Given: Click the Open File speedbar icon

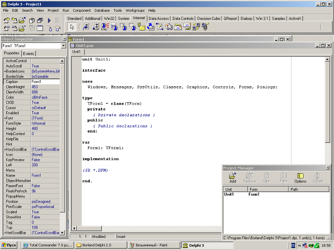Looking at the screenshot, I should [7, 28].
